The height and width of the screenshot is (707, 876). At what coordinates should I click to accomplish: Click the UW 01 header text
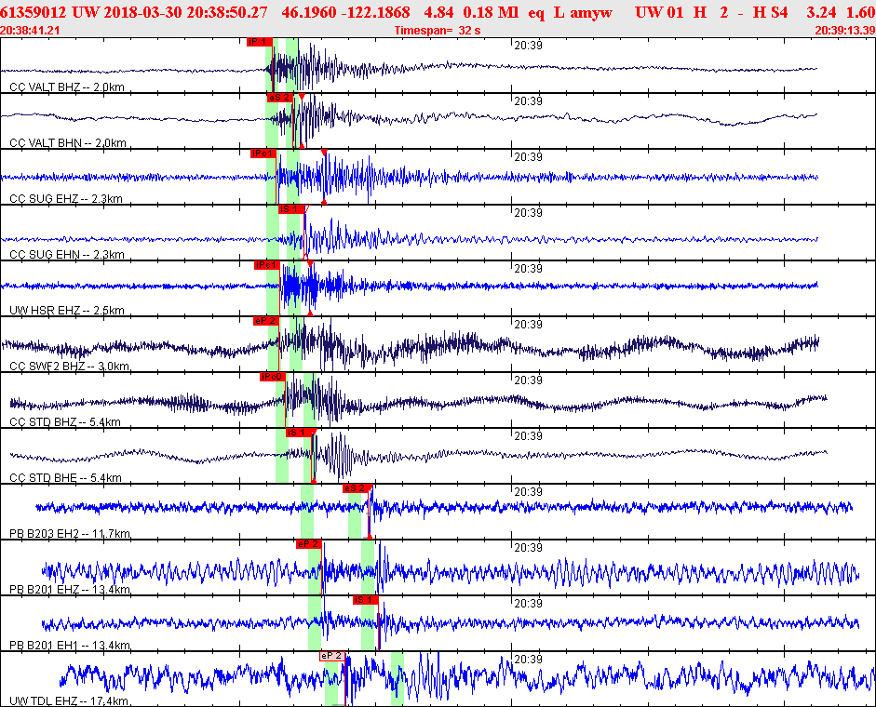point(659,12)
